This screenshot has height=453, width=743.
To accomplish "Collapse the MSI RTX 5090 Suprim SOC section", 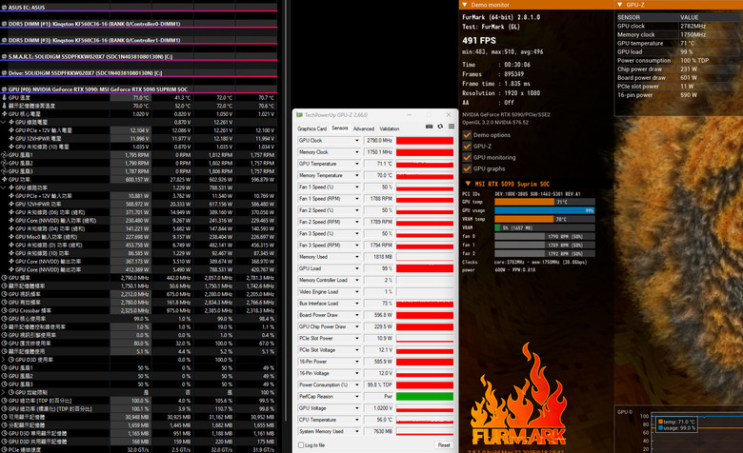I will pyautogui.click(x=468, y=184).
